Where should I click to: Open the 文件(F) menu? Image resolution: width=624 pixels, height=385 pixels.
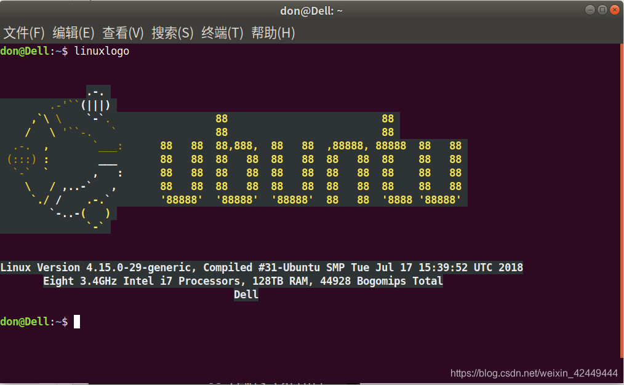[x=24, y=33]
